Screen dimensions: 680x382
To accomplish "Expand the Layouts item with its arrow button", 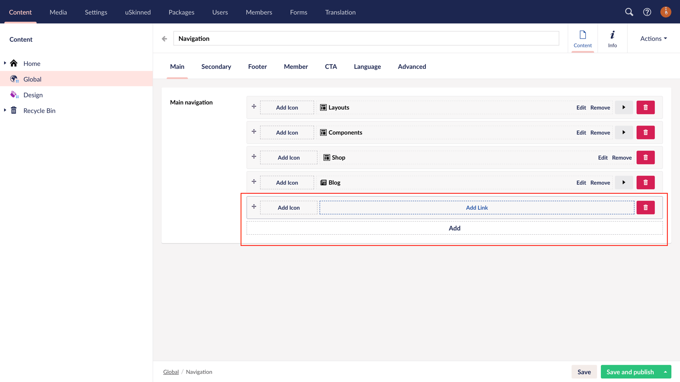I will (623, 107).
